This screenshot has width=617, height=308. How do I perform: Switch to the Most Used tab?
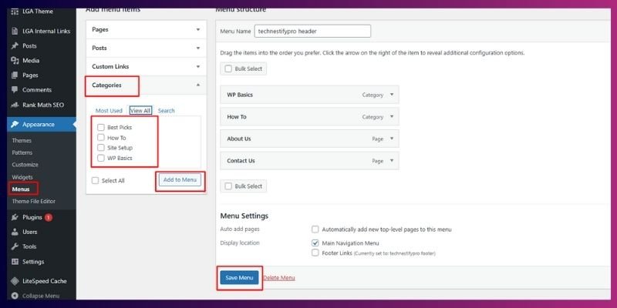pyautogui.click(x=109, y=111)
